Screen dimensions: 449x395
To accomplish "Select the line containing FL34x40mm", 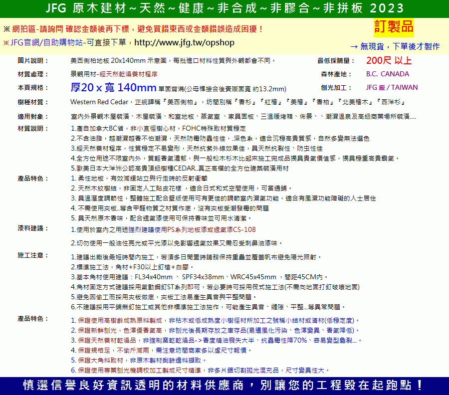I will (x=199, y=277).
